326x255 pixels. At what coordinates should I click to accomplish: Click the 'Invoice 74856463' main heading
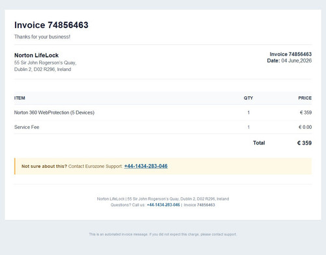(52, 25)
